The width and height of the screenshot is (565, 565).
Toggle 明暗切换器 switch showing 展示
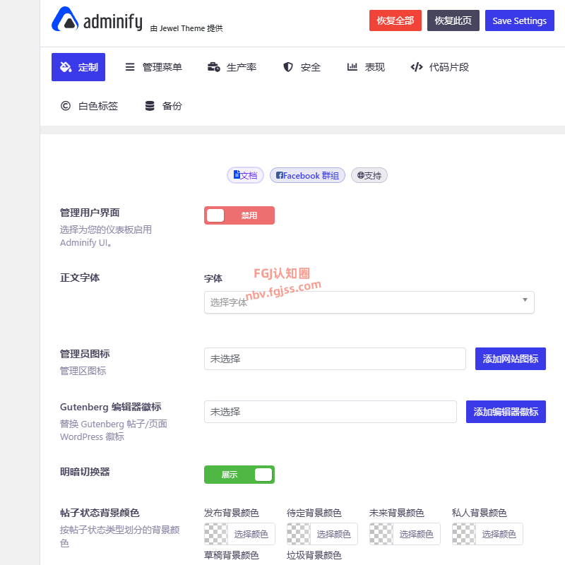click(x=239, y=475)
